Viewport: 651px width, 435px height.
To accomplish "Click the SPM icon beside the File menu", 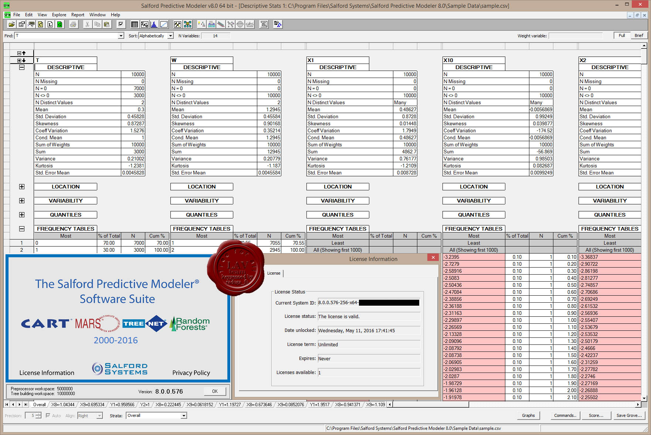I will coord(7,15).
